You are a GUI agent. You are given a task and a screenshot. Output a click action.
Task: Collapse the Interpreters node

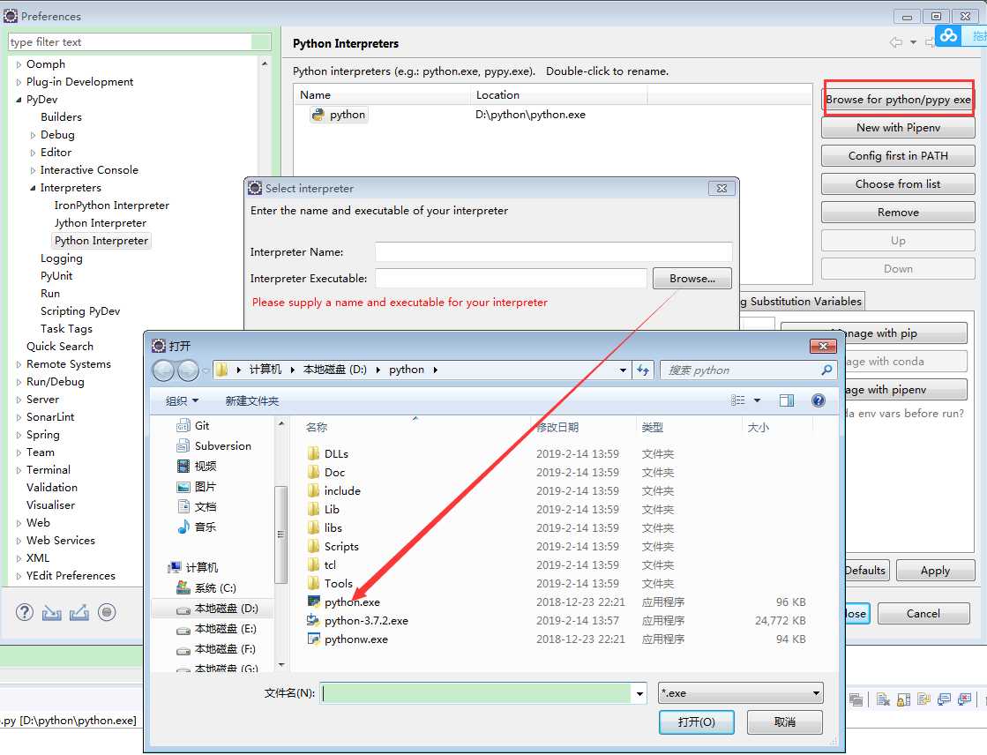click(33, 188)
